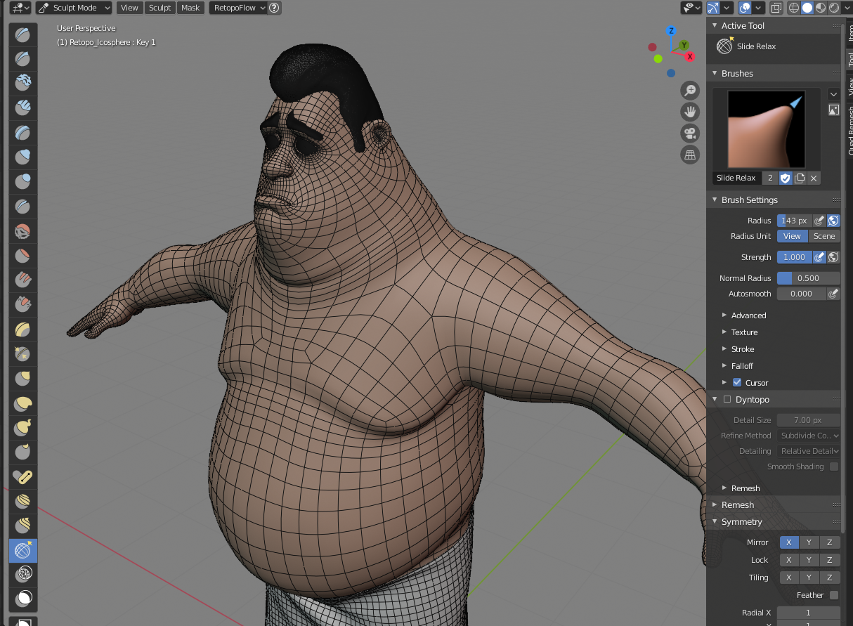Image resolution: width=853 pixels, height=626 pixels.
Task: Select the Smooth brush tool
Action: (23, 231)
